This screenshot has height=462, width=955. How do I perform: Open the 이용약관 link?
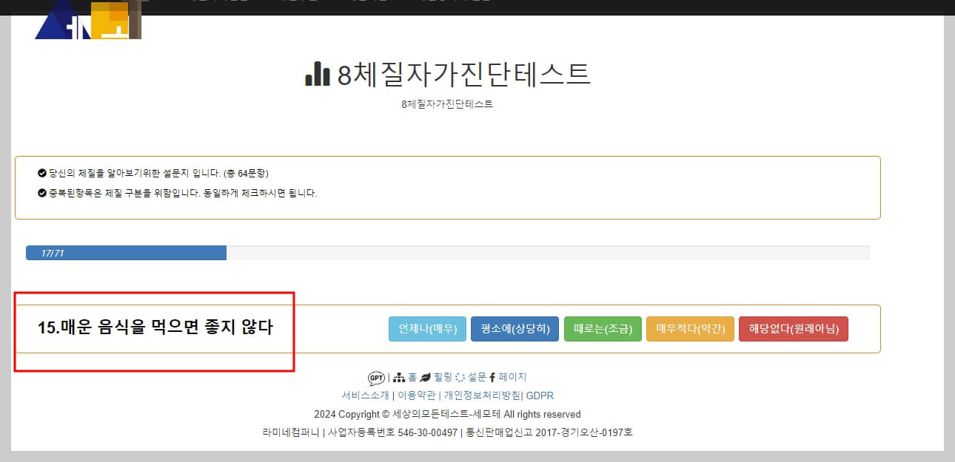418,395
